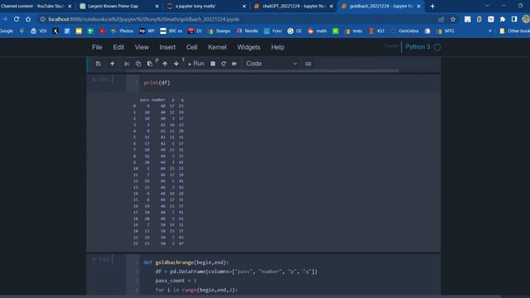
Task: Click the kernel status circle indicator
Action: [x=437, y=47]
